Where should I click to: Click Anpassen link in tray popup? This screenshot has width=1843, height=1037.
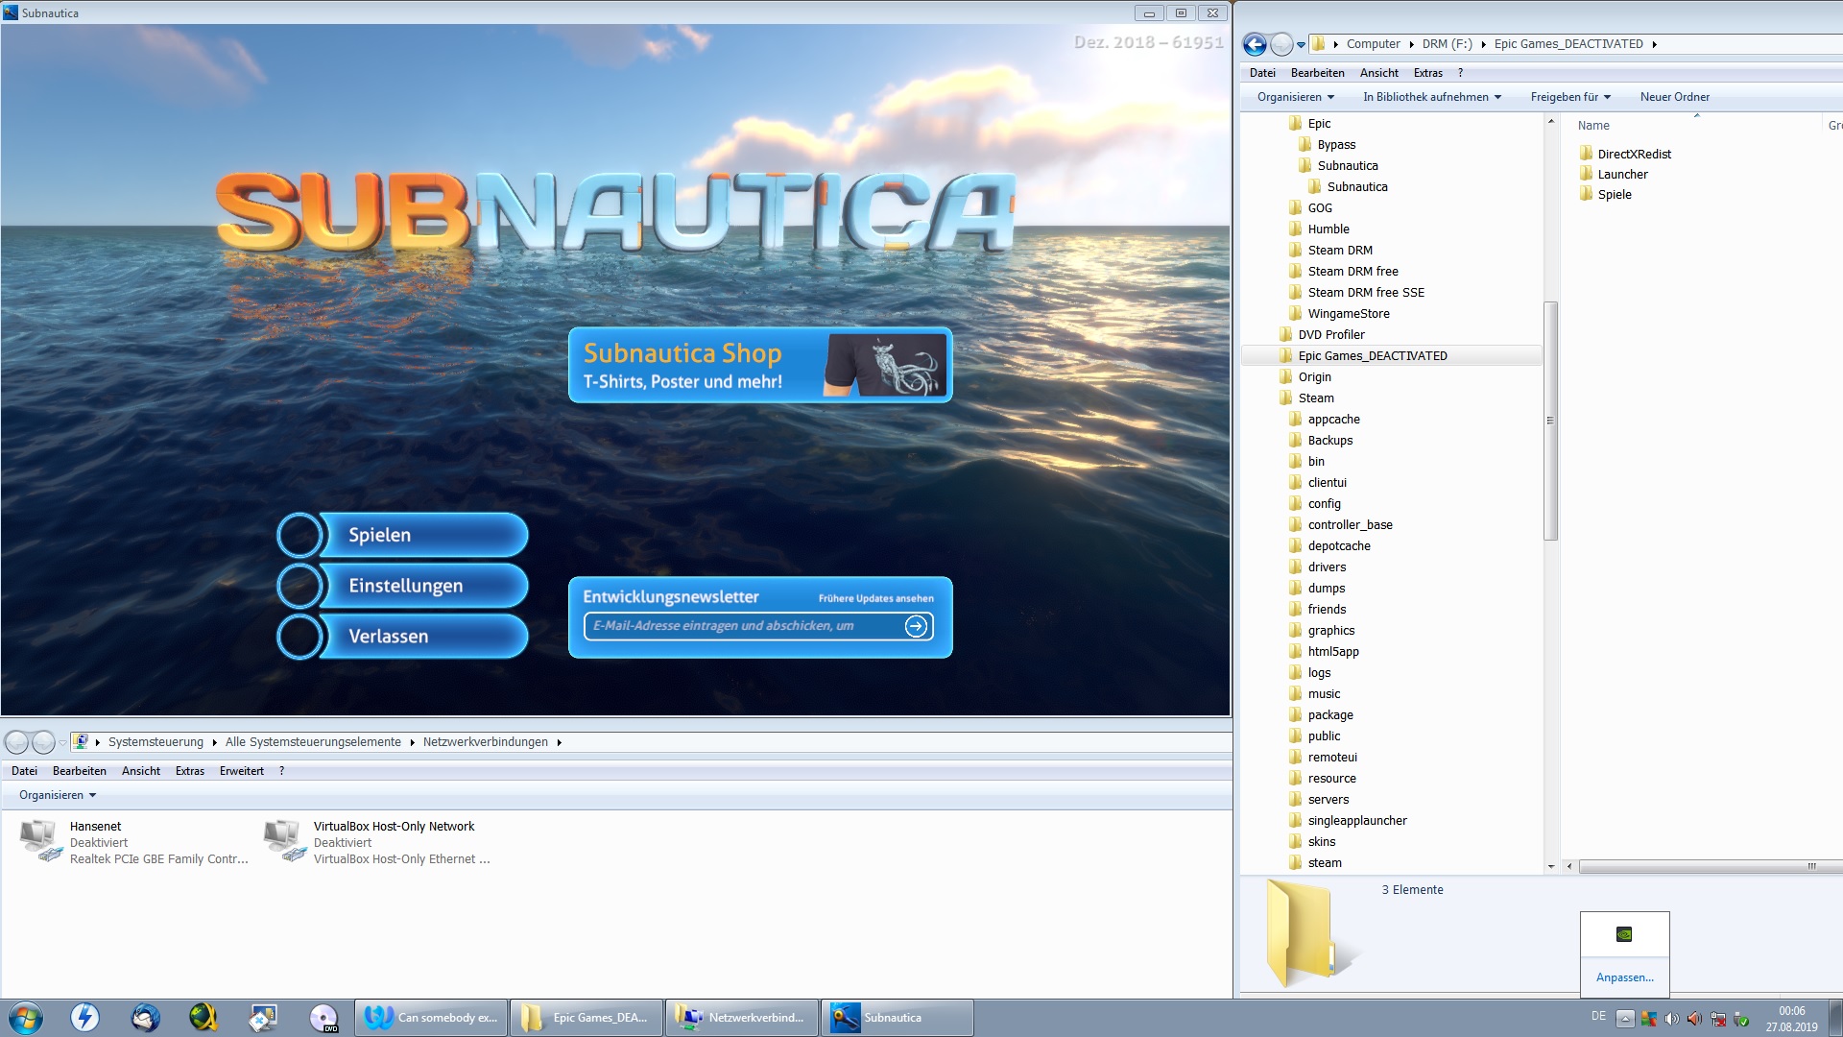(x=1624, y=977)
